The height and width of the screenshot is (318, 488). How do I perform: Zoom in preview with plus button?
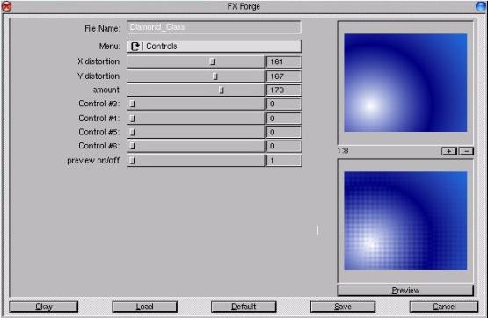449,151
